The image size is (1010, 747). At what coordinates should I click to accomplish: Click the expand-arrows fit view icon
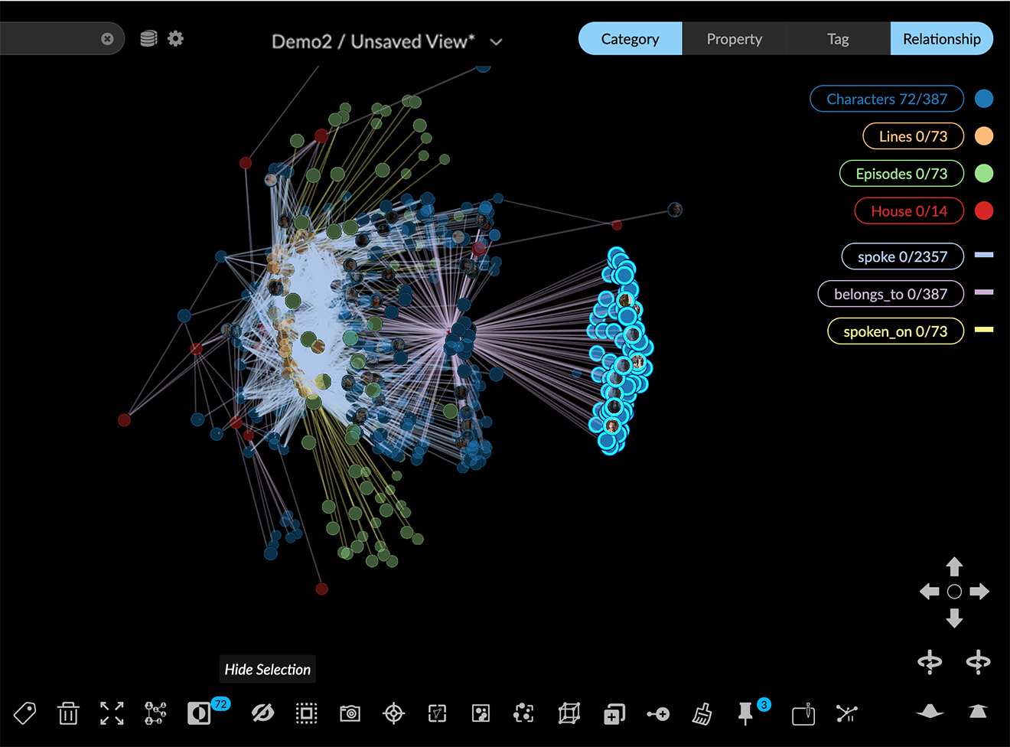point(112,713)
